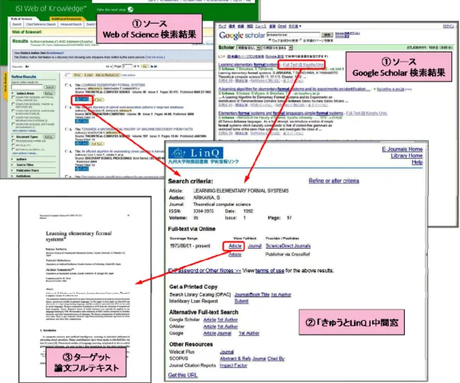The image size is (460, 383).
Task: Check the checkbox for result 4
Action: click(67, 151)
